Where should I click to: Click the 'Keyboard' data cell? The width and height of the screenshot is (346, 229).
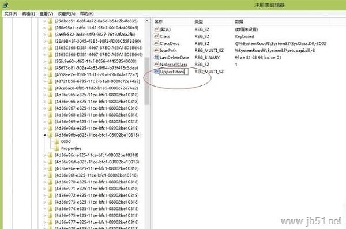(x=245, y=36)
